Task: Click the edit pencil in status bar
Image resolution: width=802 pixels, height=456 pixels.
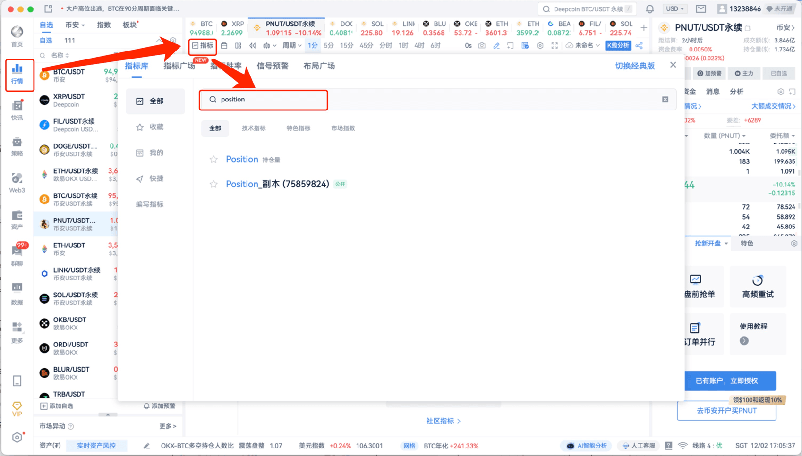Action: (x=147, y=446)
